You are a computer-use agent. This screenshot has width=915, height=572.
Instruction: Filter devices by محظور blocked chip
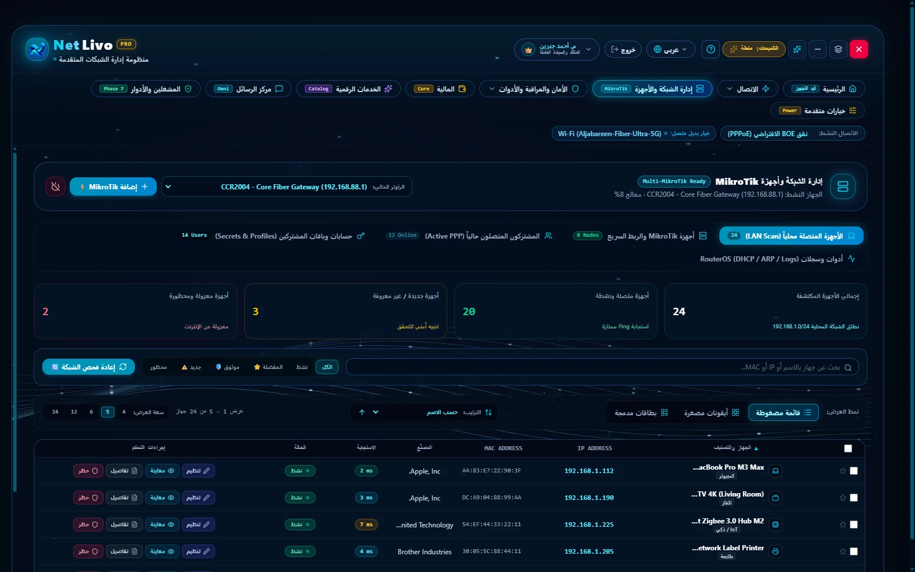click(x=158, y=367)
